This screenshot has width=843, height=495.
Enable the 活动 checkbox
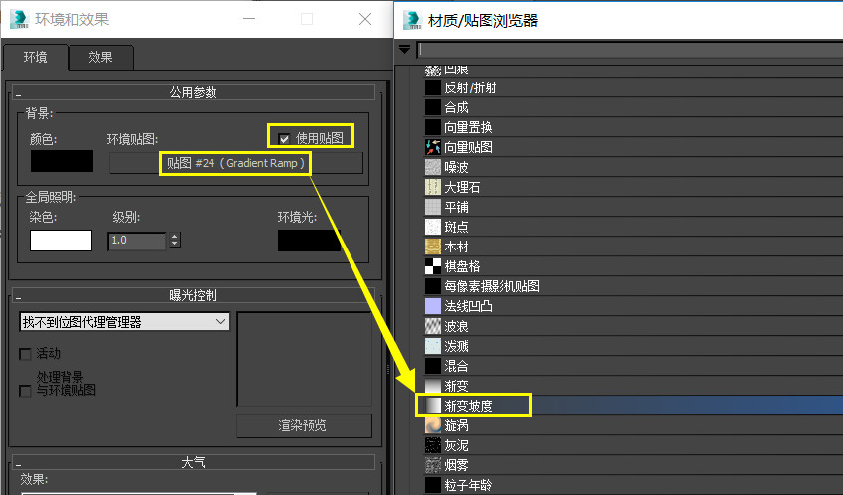click(25, 354)
